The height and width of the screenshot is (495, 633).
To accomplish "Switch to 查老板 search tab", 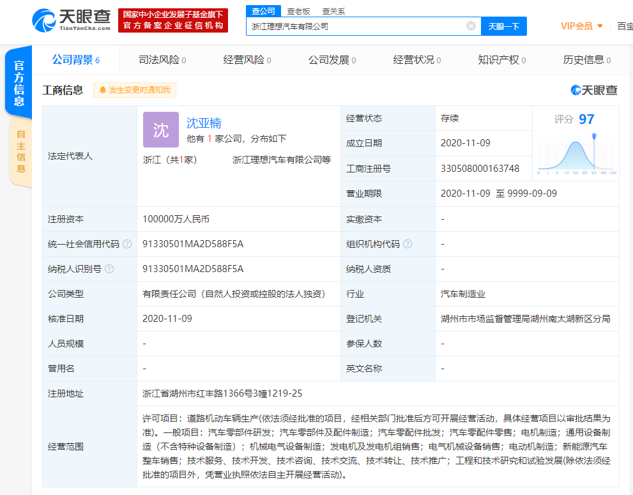I will tap(298, 11).
